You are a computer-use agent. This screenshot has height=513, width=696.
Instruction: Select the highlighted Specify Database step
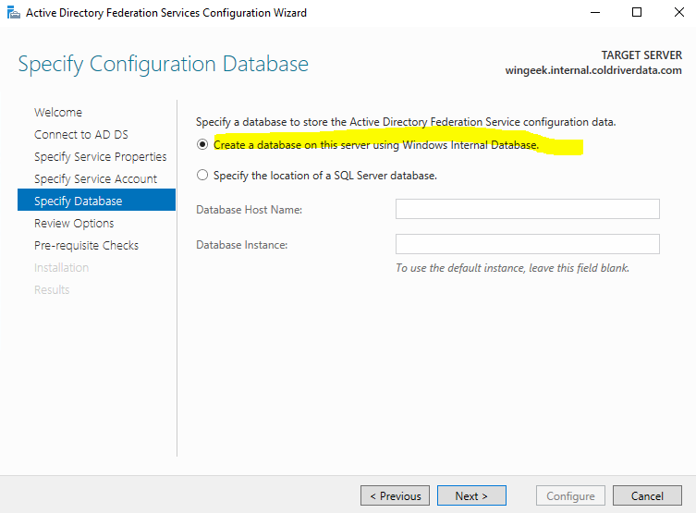[x=78, y=201]
